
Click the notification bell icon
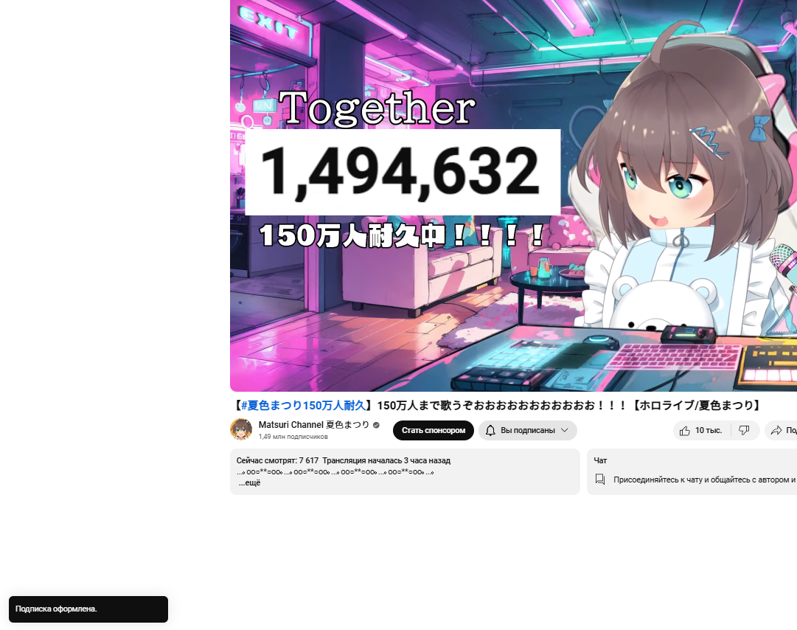coord(490,431)
